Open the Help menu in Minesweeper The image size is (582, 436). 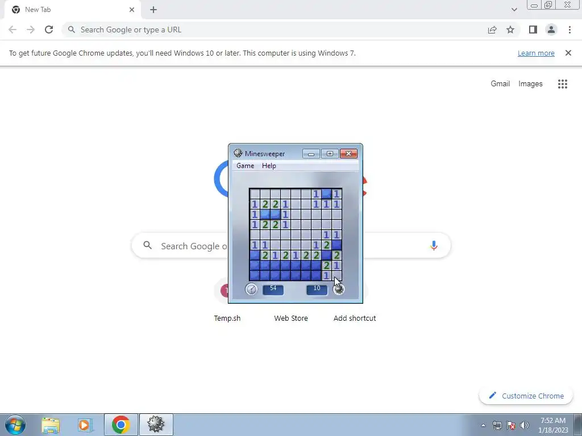point(269,166)
